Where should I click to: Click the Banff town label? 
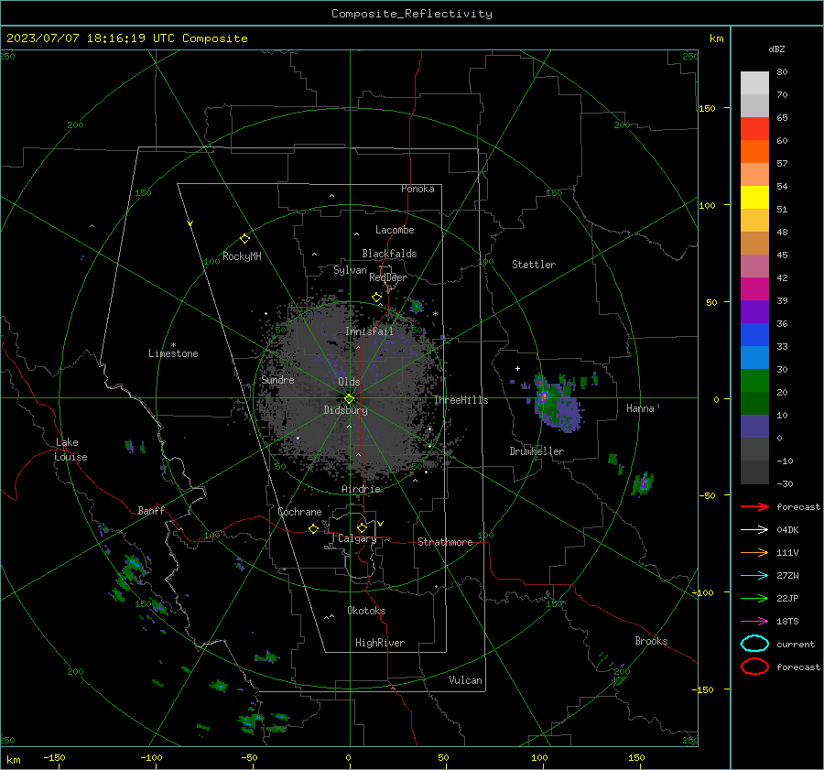[x=151, y=510]
